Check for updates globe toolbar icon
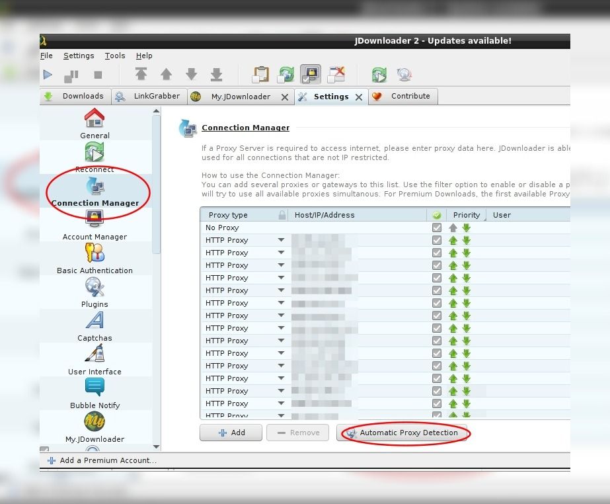Viewport: 610px width, 504px height. pos(404,74)
